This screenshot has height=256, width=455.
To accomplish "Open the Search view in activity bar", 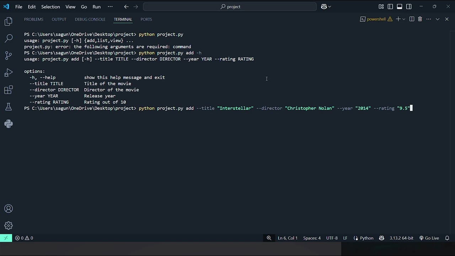I will click(x=9, y=38).
